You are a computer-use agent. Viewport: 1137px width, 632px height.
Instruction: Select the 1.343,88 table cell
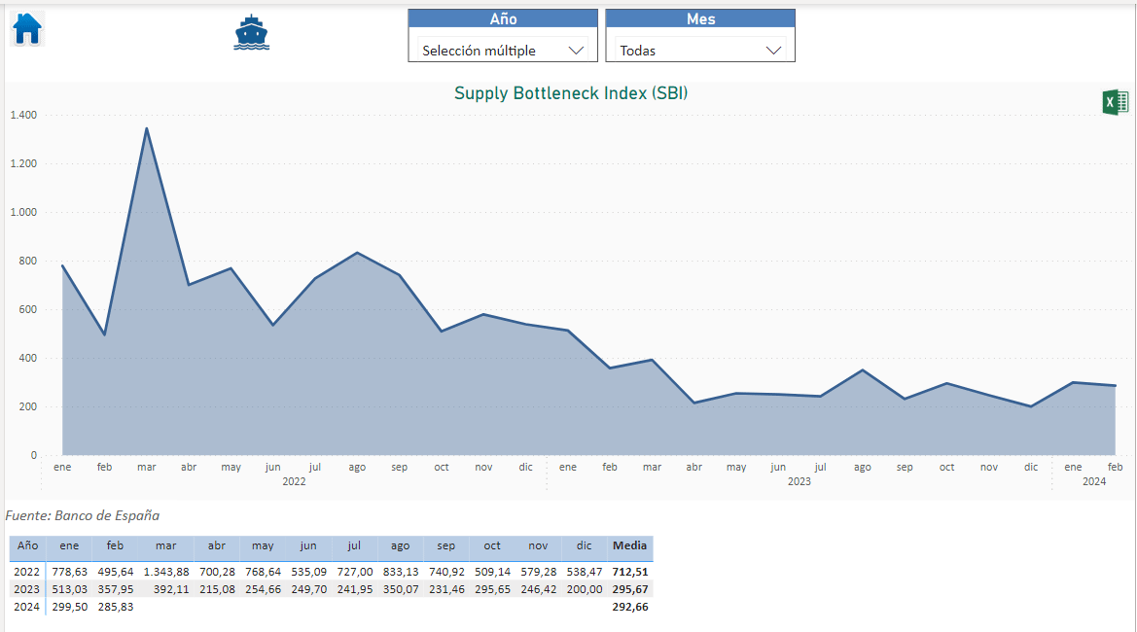[x=166, y=572]
